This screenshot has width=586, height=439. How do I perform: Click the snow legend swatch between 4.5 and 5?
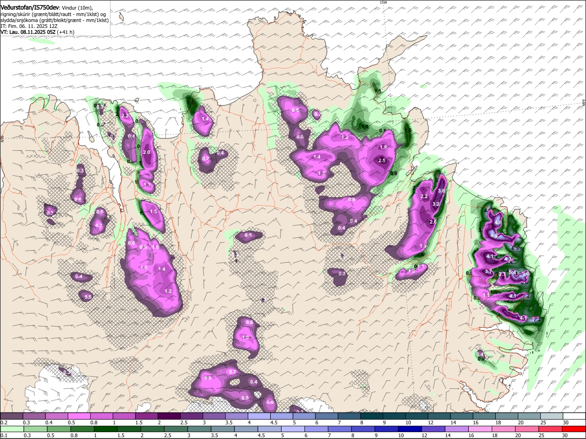[282, 416]
